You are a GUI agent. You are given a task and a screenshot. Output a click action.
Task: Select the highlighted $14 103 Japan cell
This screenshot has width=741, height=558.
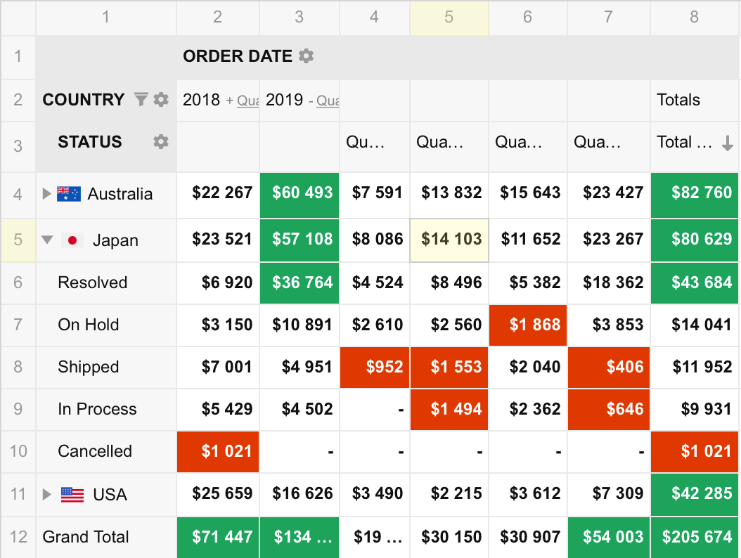point(449,240)
